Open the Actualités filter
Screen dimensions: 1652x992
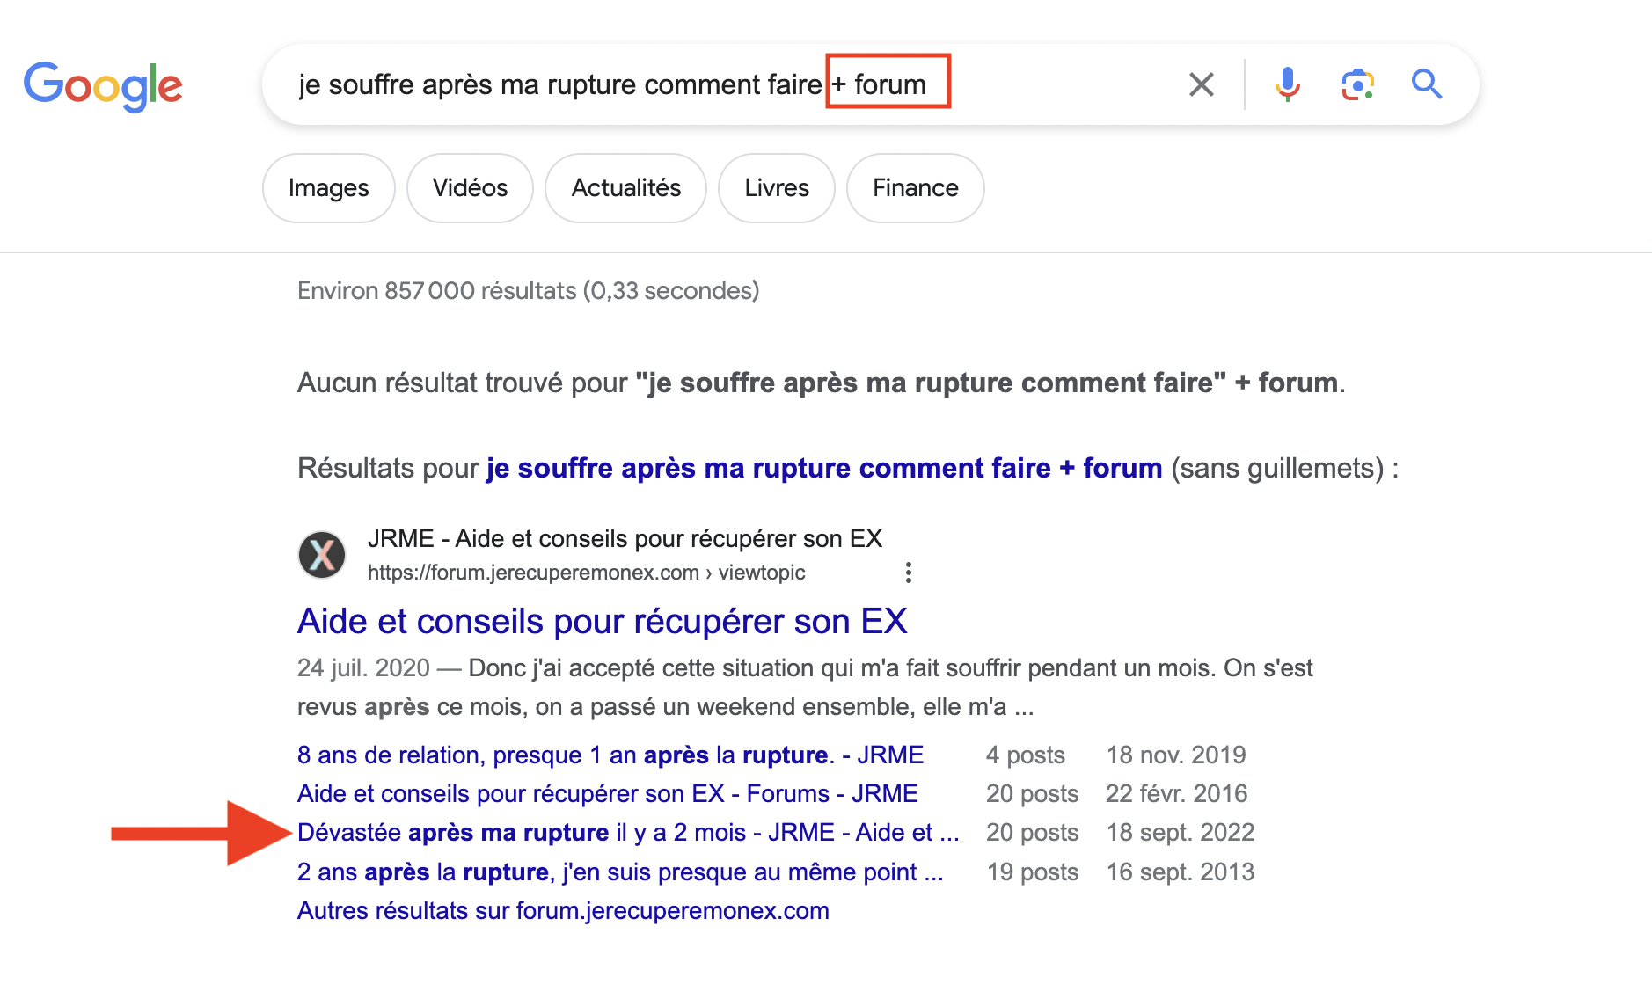[x=625, y=188]
